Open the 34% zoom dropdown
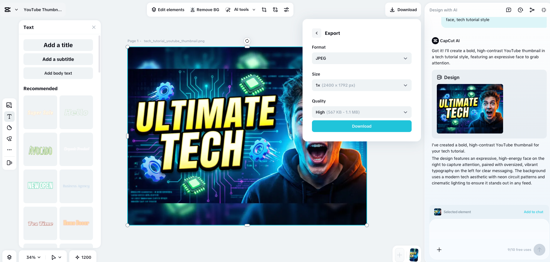This screenshot has height=262, width=550. tap(33, 257)
